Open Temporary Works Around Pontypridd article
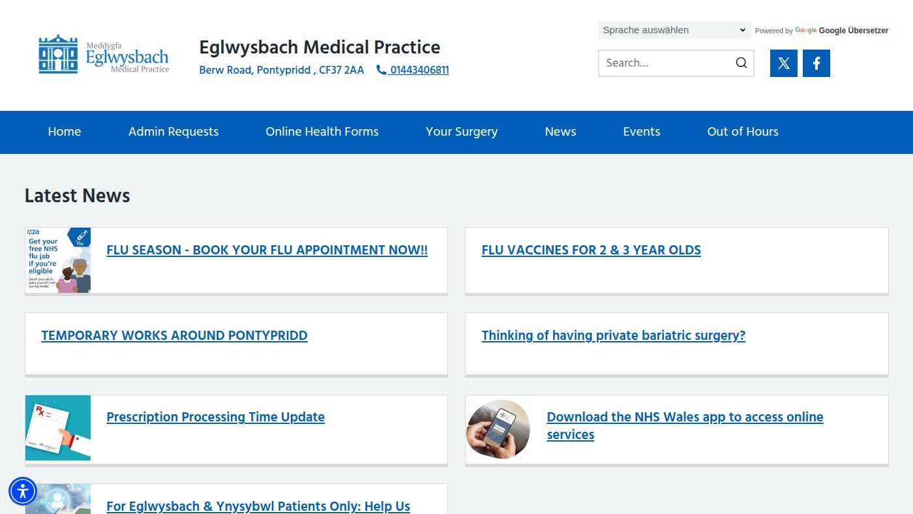Viewport: 913px width, 514px height. [174, 335]
